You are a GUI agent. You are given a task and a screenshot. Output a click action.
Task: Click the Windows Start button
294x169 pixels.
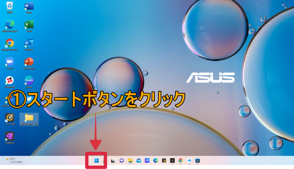96,161
